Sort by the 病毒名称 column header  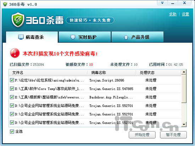tap(112, 72)
